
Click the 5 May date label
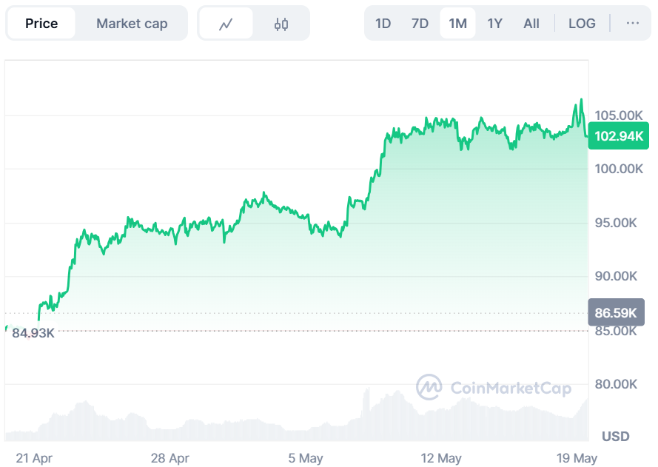pyautogui.click(x=306, y=458)
